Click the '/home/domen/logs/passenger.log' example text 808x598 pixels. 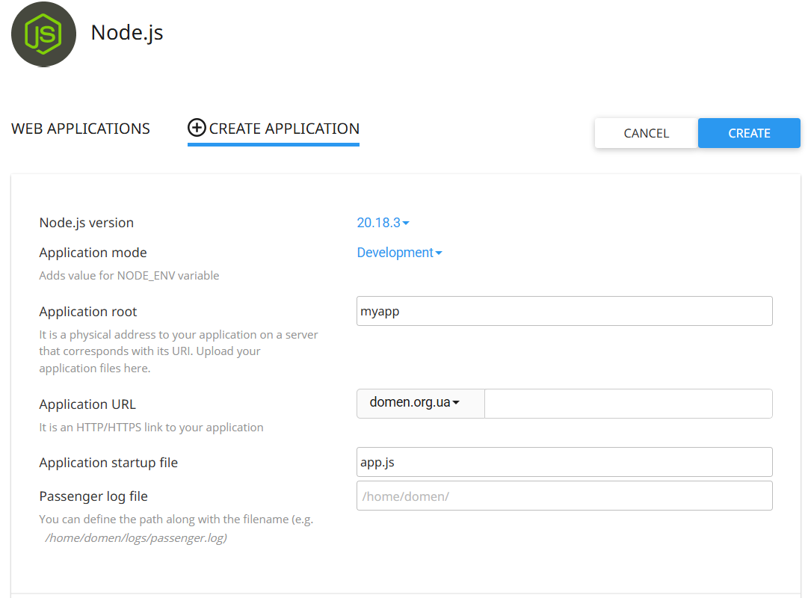[135, 537]
